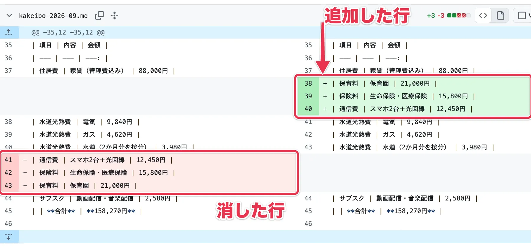Tick the Viewed checkbox for this file

tap(522, 15)
